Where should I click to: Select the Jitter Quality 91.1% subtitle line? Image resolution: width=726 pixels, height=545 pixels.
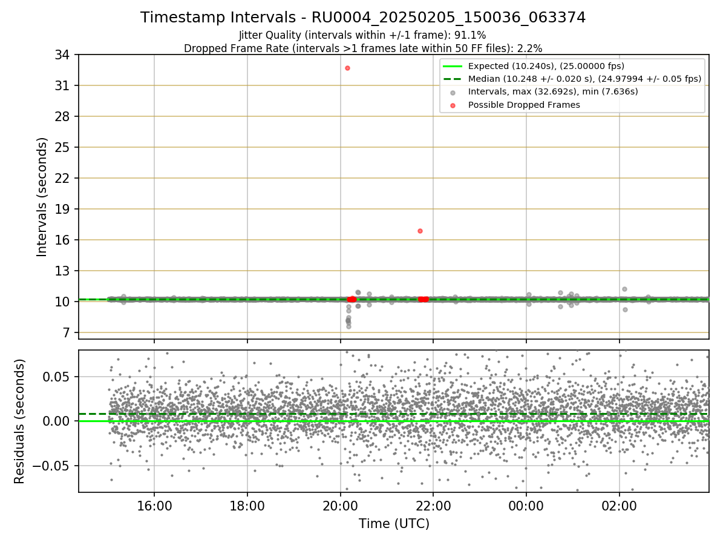coord(362,35)
